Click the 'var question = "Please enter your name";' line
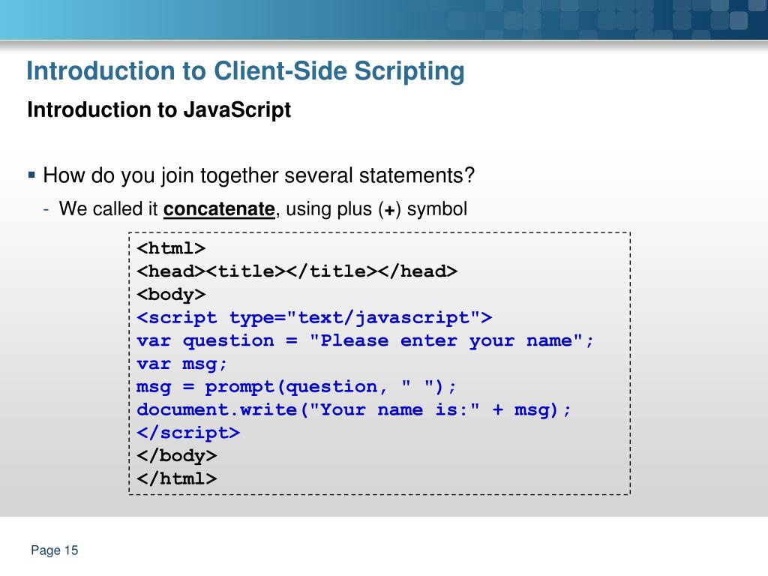The image size is (768, 576). (365, 340)
